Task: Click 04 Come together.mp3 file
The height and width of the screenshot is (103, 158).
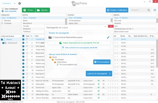Action: (67, 65)
